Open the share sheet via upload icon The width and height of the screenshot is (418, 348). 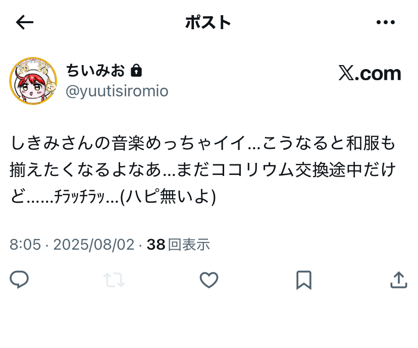click(398, 280)
